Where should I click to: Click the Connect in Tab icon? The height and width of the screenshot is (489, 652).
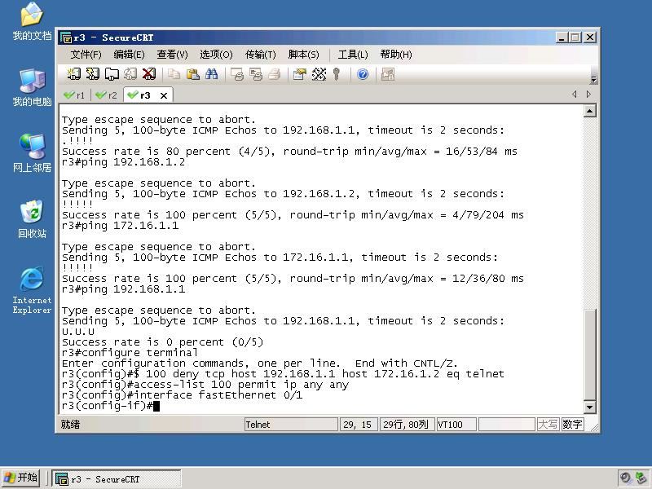[112, 74]
